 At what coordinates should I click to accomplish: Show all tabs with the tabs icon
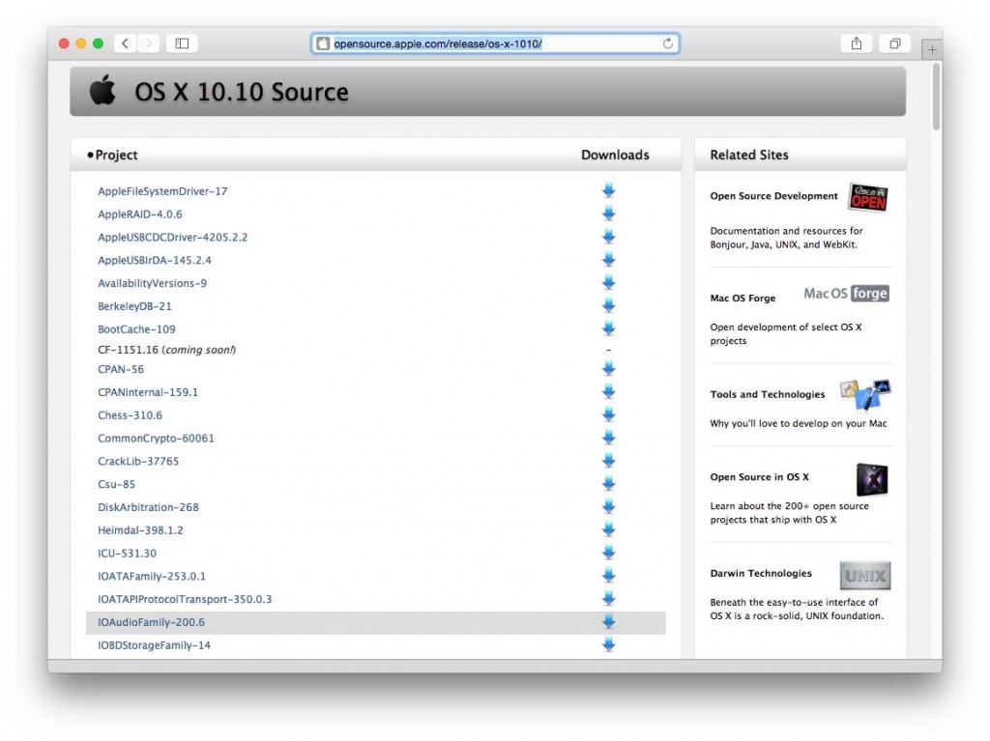[x=894, y=43]
